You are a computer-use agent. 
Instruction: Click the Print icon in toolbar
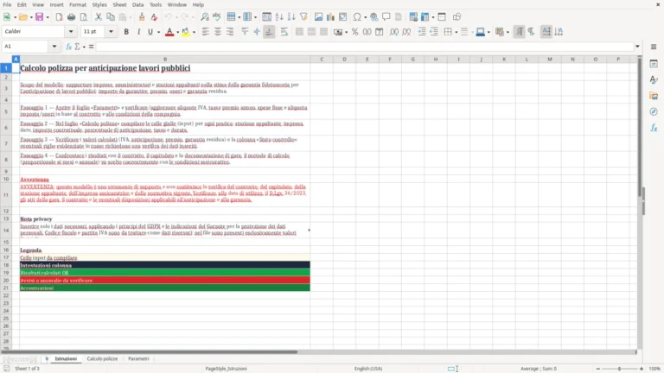[71, 17]
